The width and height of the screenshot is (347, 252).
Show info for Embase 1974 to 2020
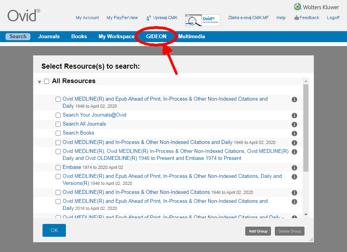(x=294, y=168)
